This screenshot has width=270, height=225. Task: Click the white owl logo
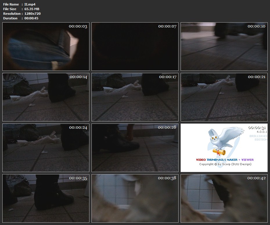(224, 139)
